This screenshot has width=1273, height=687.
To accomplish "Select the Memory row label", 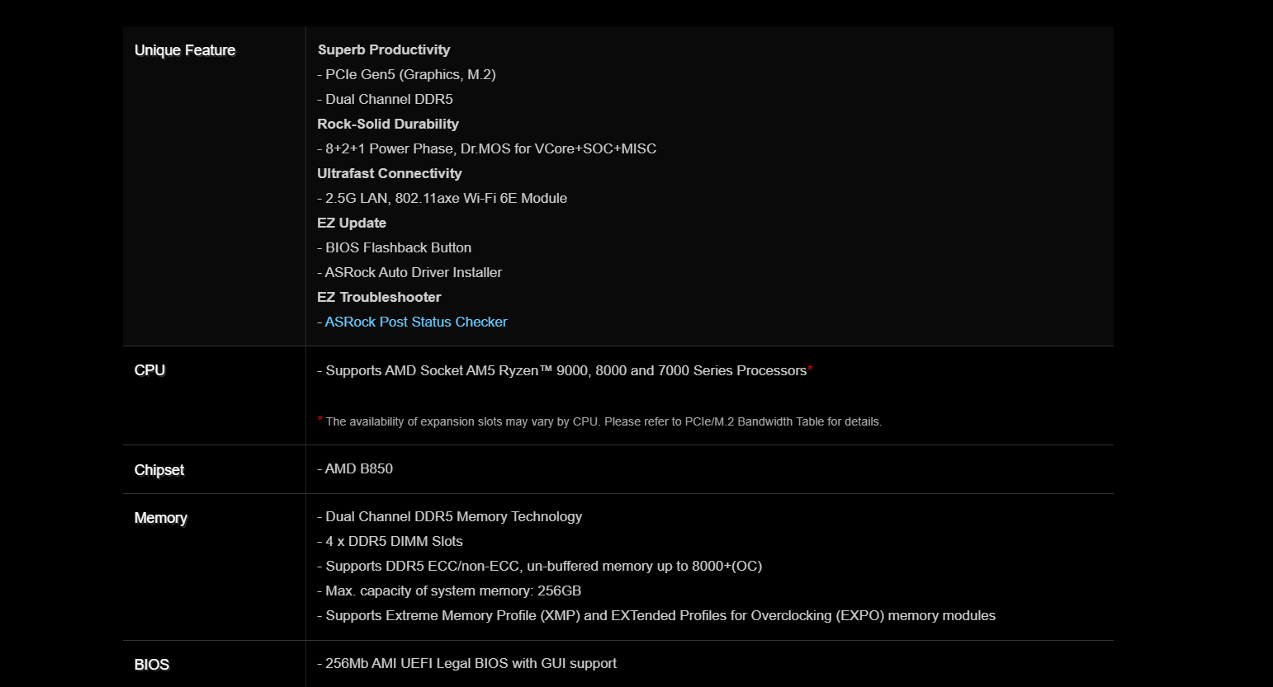I will [x=161, y=518].
